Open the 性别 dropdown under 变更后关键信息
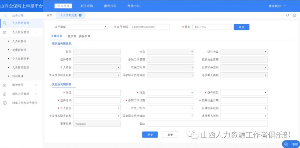300x148 pixels. (170, 93)
